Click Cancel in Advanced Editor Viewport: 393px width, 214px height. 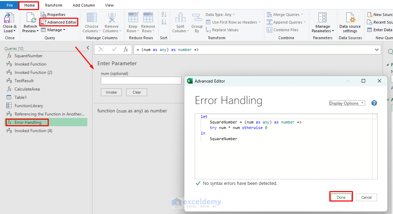pos(367,197)
